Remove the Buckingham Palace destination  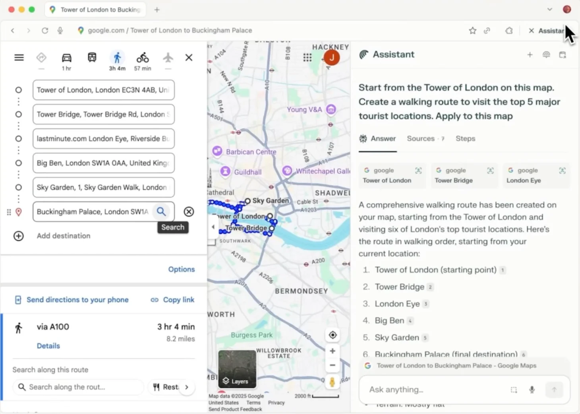[189, 212]
